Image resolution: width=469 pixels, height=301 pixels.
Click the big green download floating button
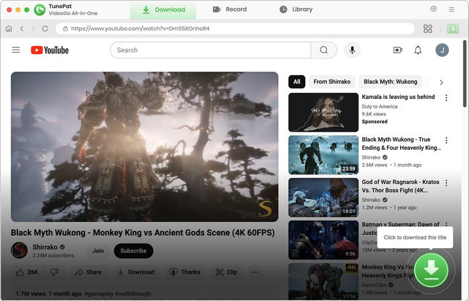coord(431,270)
